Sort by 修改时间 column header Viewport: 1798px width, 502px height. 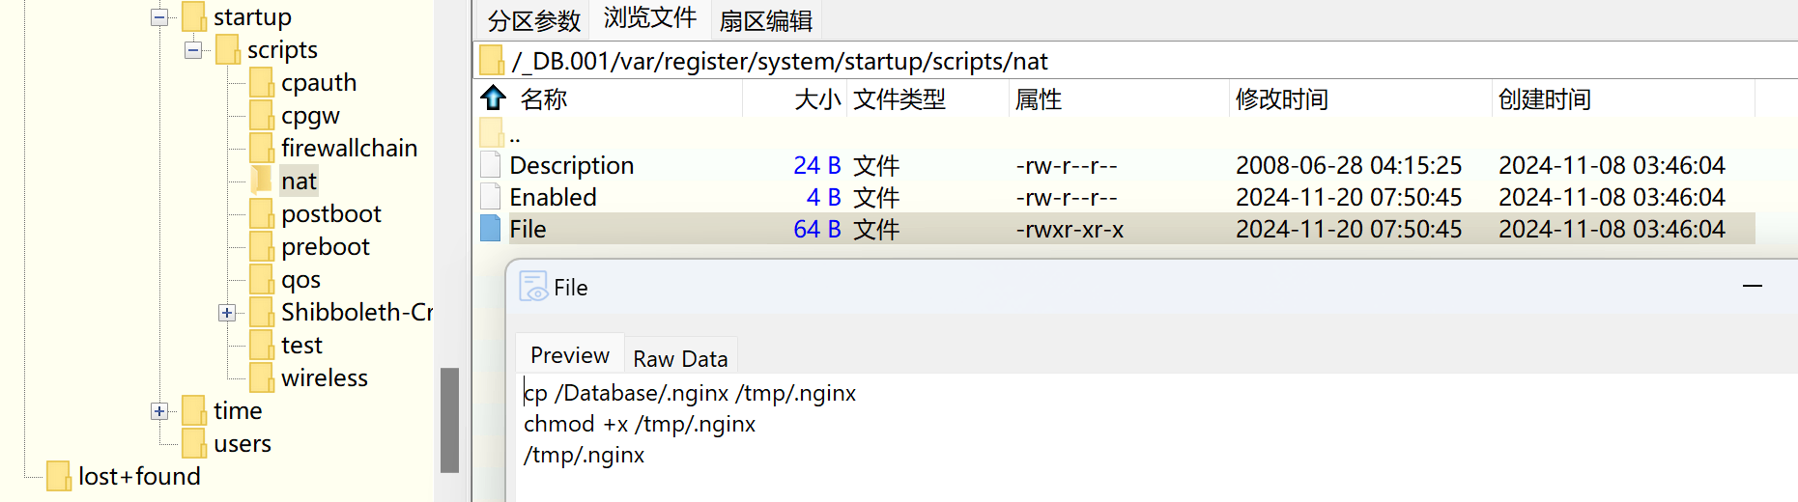[1281, 98]
